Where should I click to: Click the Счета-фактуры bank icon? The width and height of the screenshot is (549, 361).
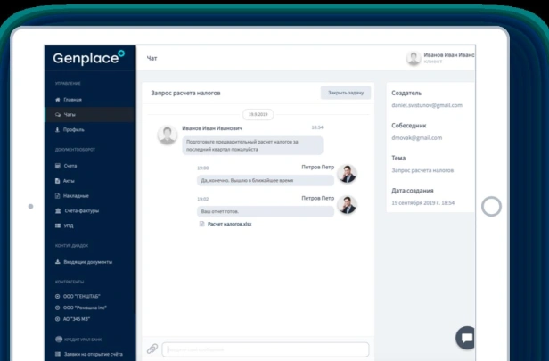[x=58, y=210]
